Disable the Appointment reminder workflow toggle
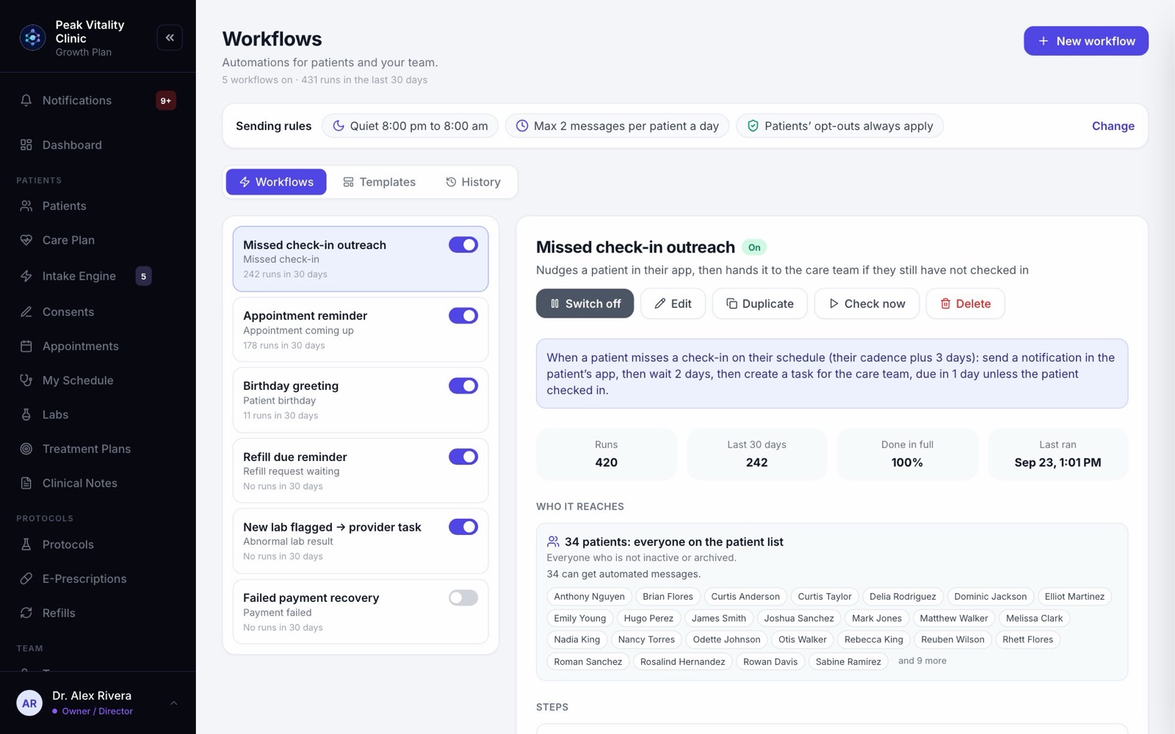 [x=463, y=316]
